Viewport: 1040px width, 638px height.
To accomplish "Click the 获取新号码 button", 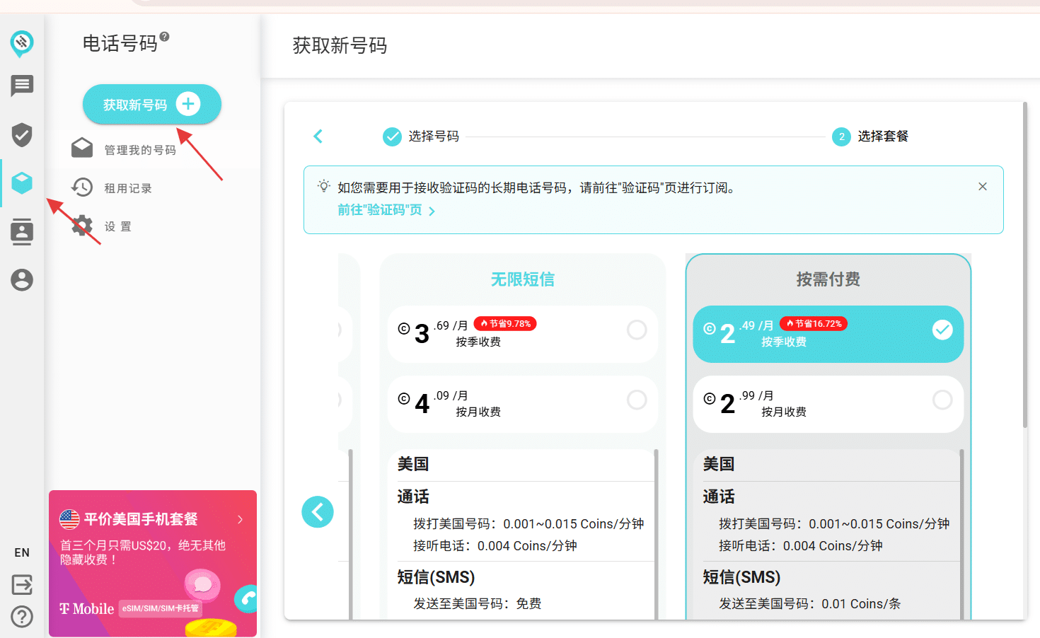I will [x=152, y=105].
